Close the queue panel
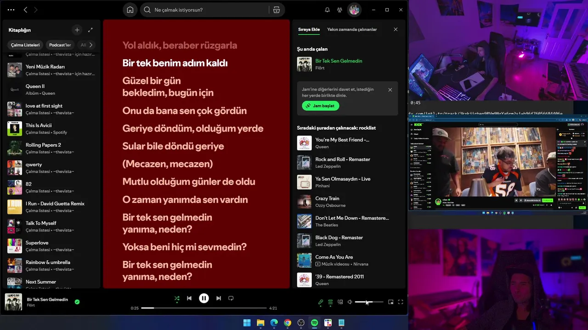The image size is (588, 330). point(396,29)
